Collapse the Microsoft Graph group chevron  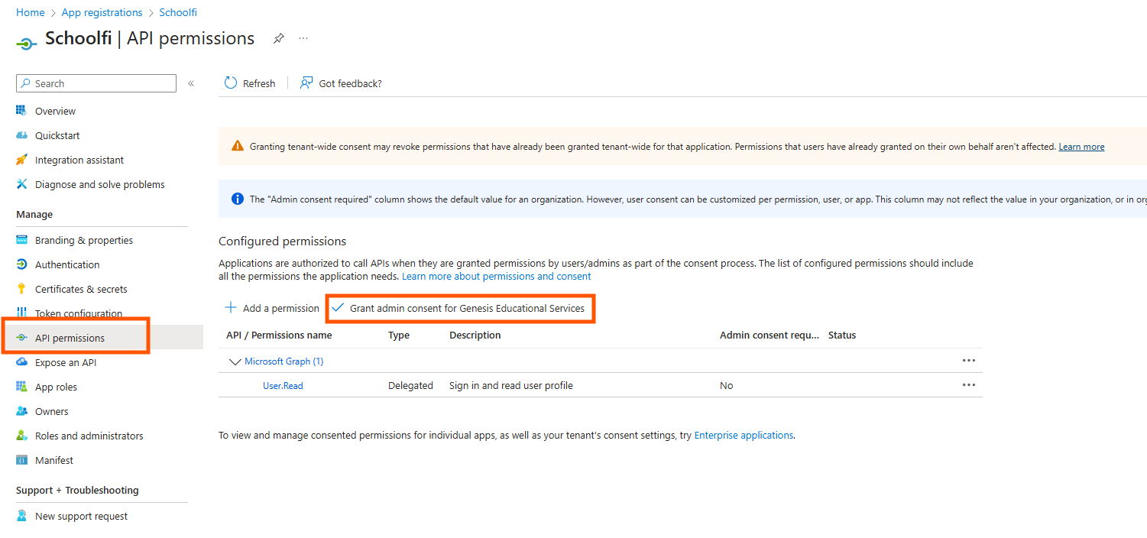[x=235, y=361]
